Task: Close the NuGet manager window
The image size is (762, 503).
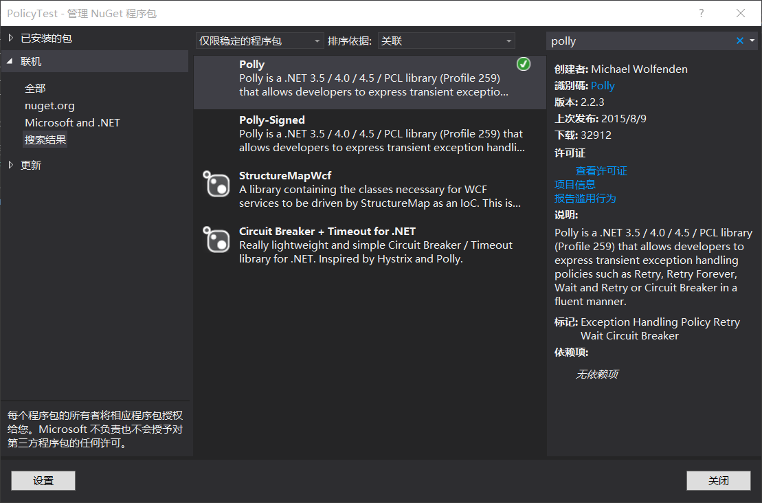Action: coord(740,13)
